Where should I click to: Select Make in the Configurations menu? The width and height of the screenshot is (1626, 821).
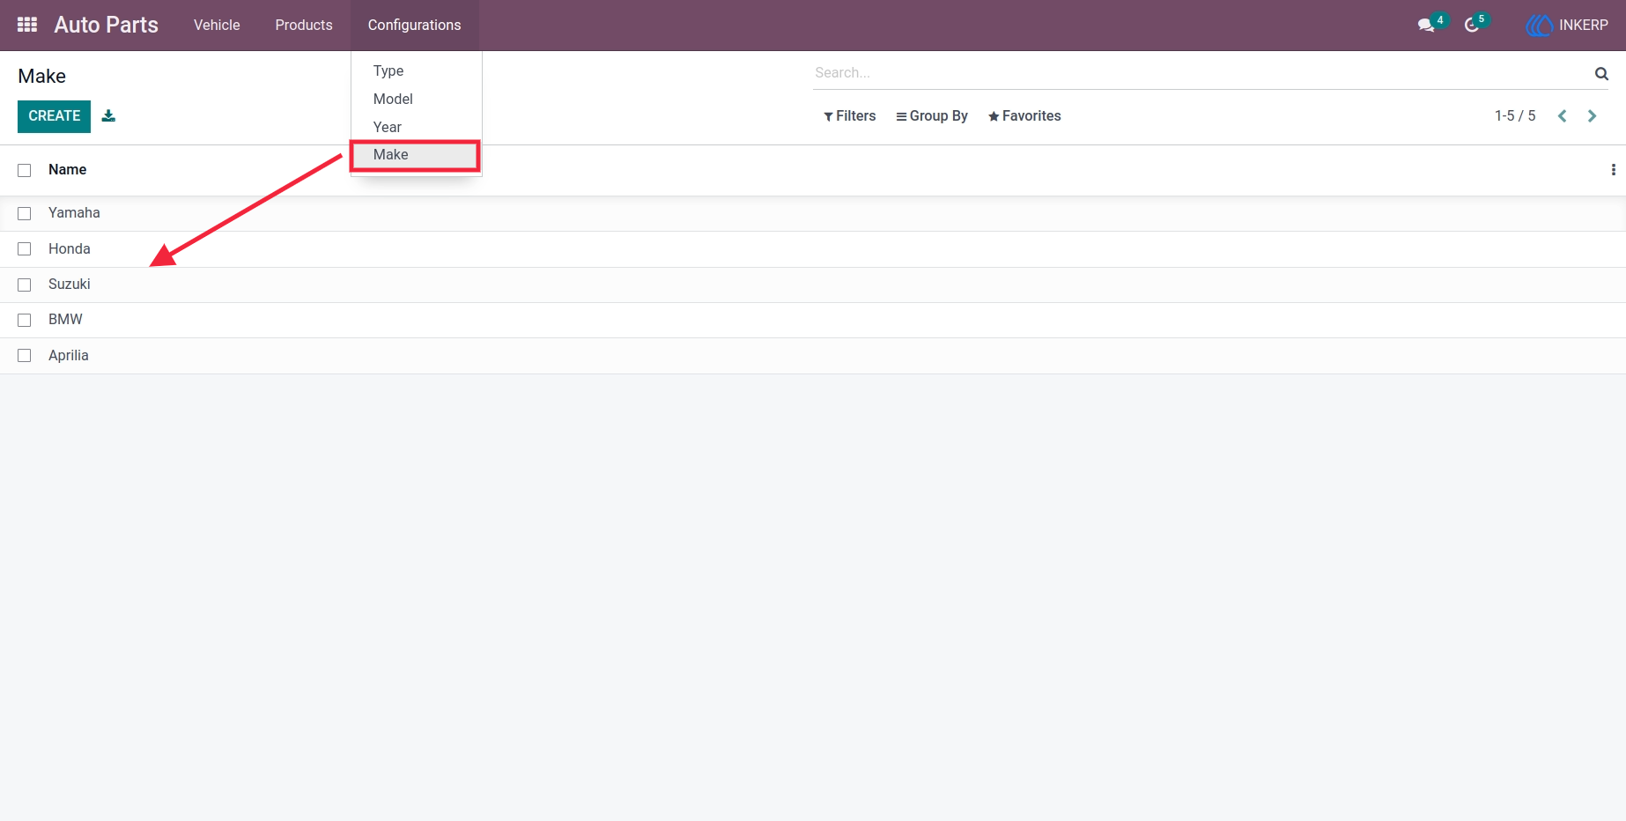[416, 155]
